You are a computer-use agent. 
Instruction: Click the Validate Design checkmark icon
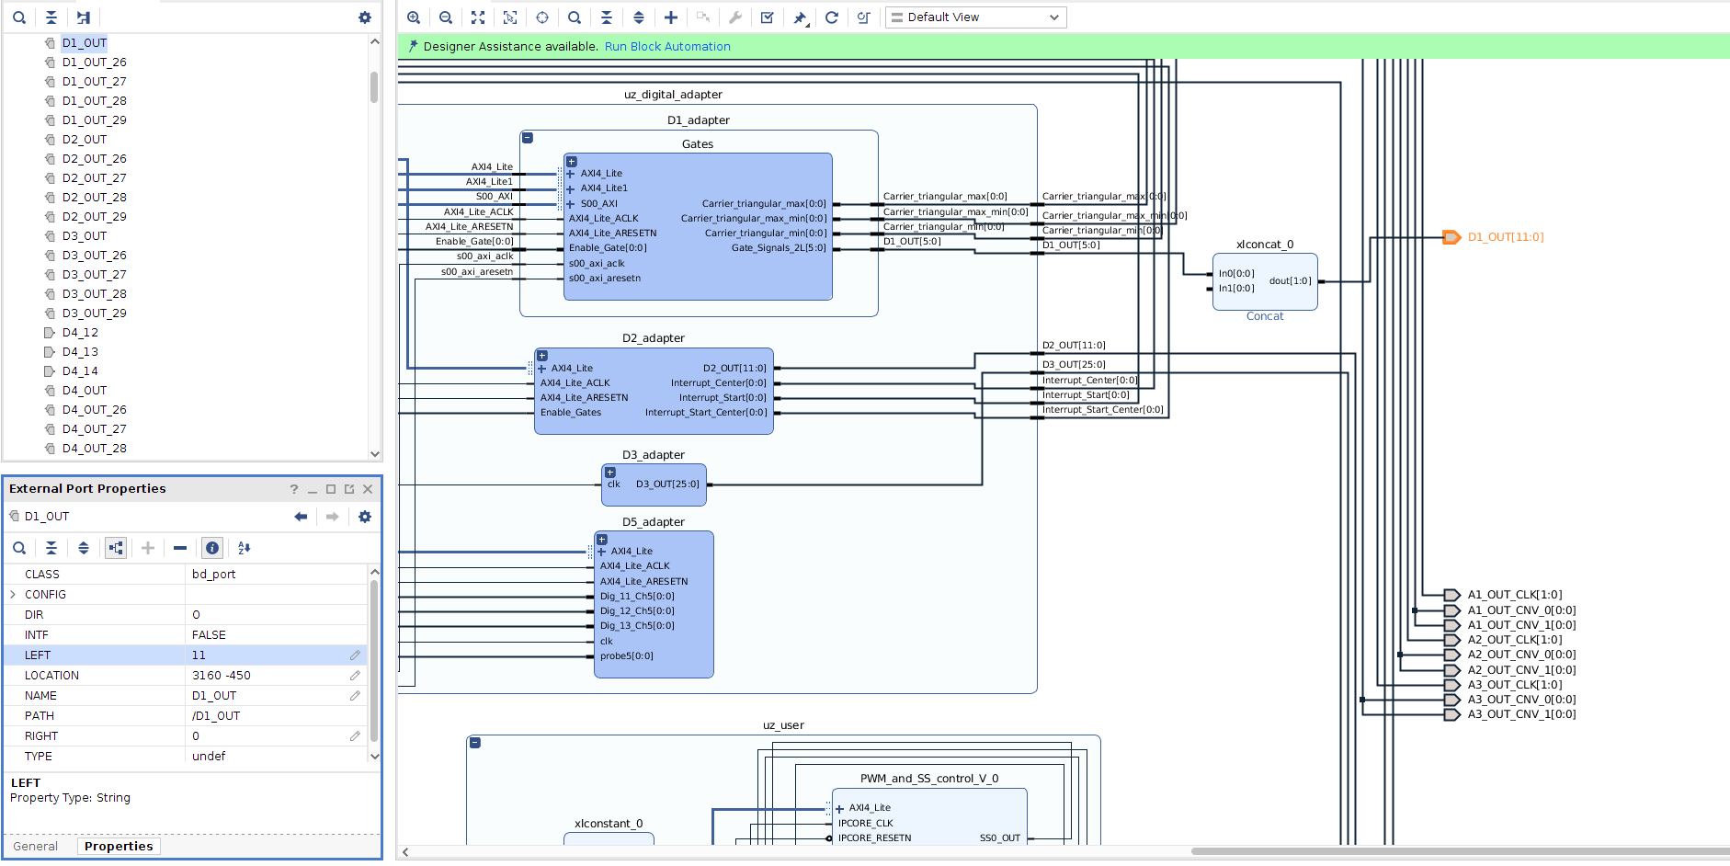tap(768, 17)
